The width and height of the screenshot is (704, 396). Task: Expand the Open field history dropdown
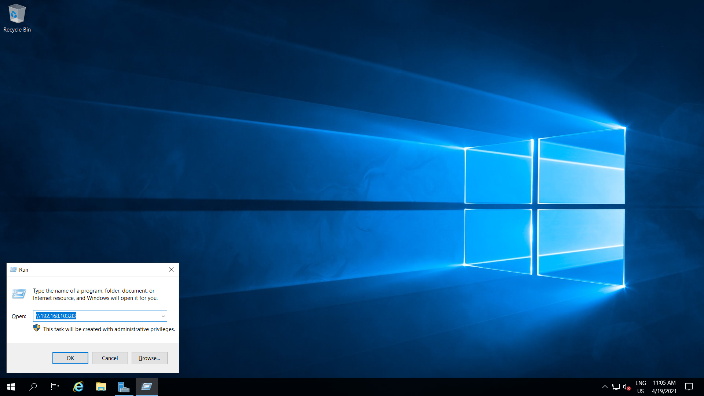pyautogui.click(x=163, y=316)
